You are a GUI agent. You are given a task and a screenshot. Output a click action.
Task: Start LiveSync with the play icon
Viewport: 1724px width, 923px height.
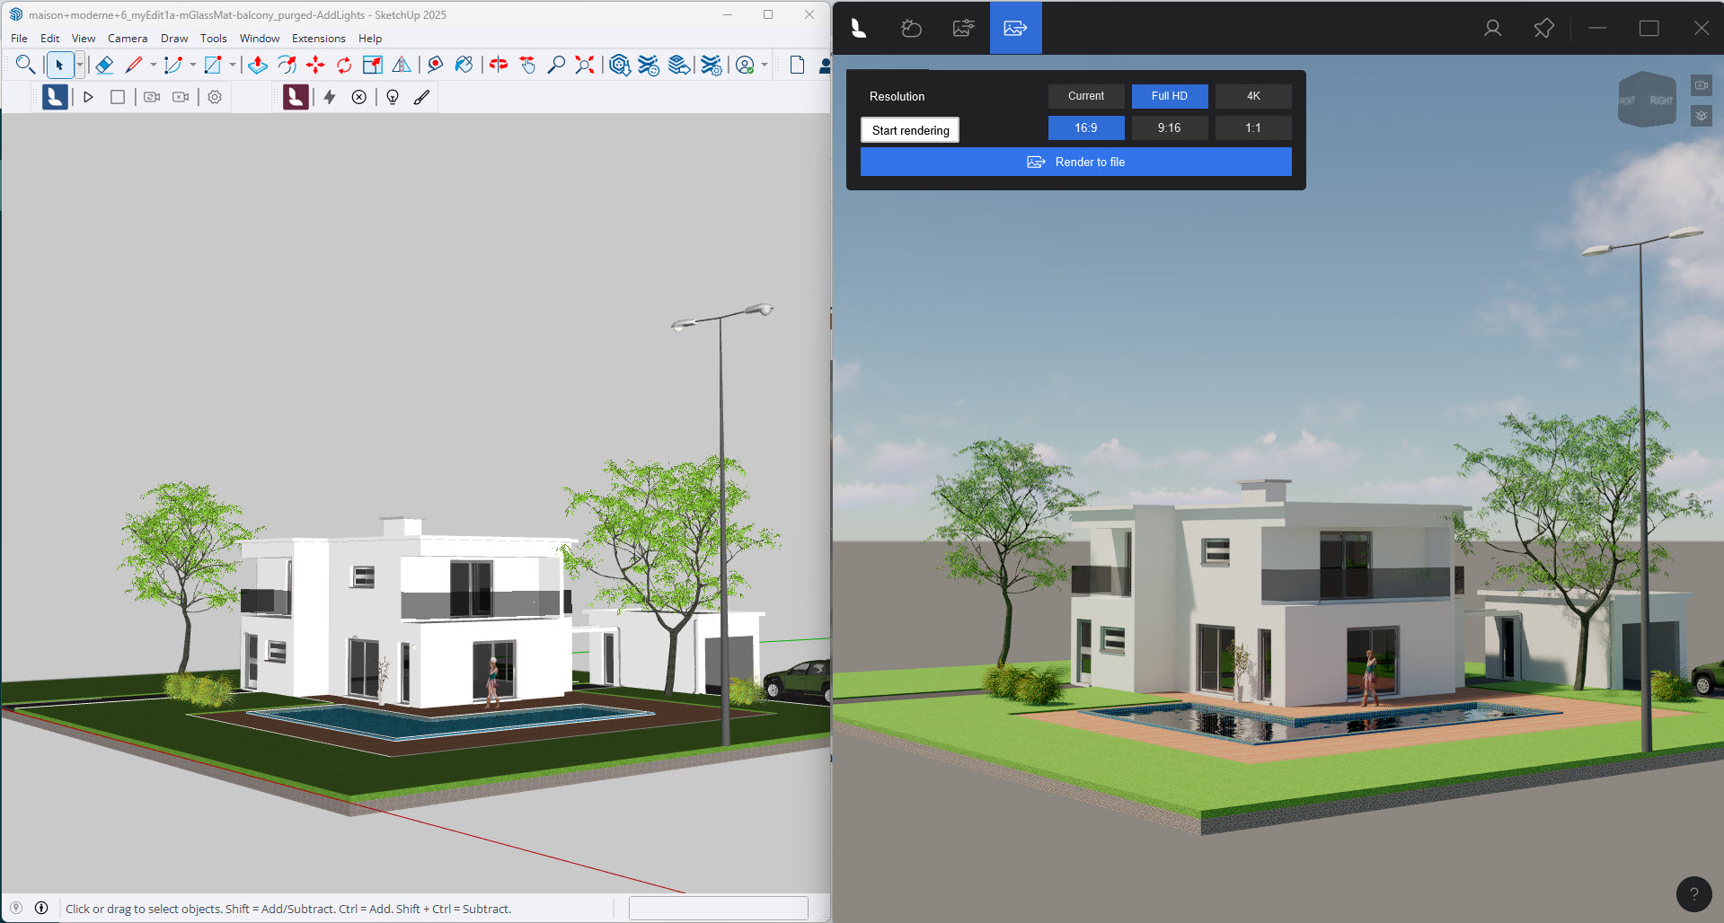tap(88, 97)
